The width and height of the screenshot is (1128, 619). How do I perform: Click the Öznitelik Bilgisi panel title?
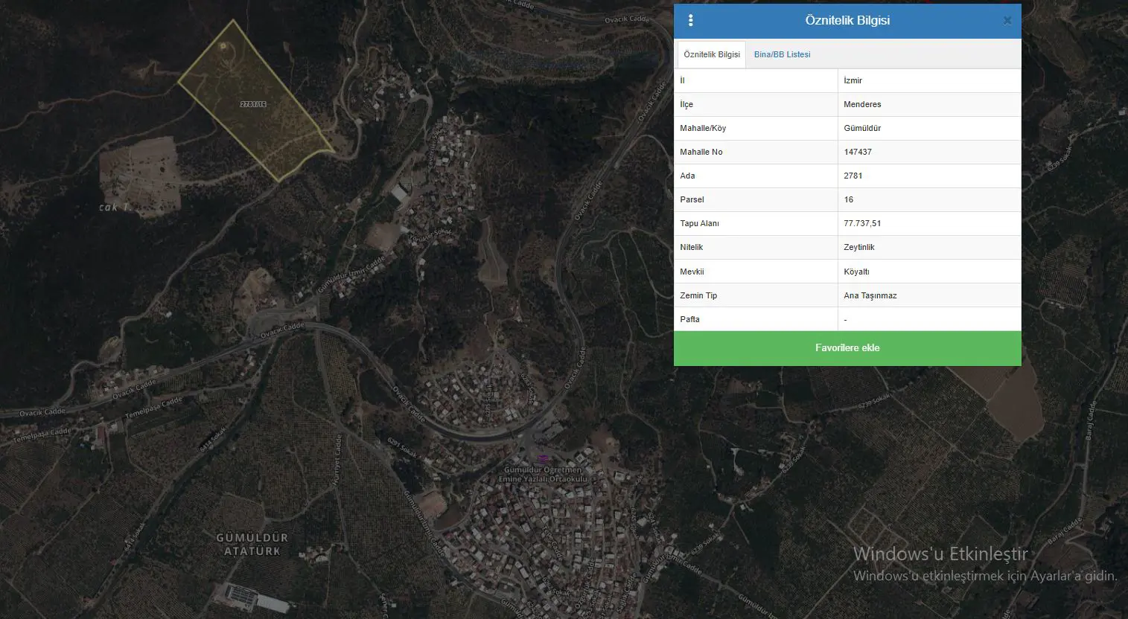847,21
